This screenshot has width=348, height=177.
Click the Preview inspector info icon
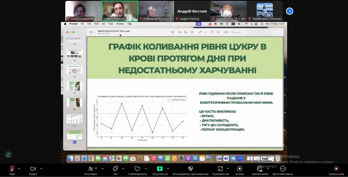point(172,32)
